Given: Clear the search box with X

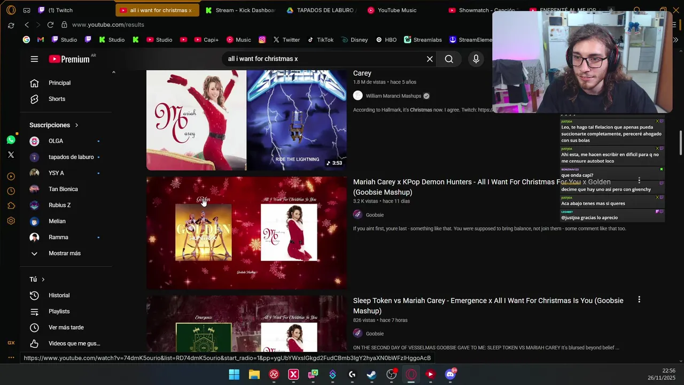Looking at the screenshot, I should (430, 59).
